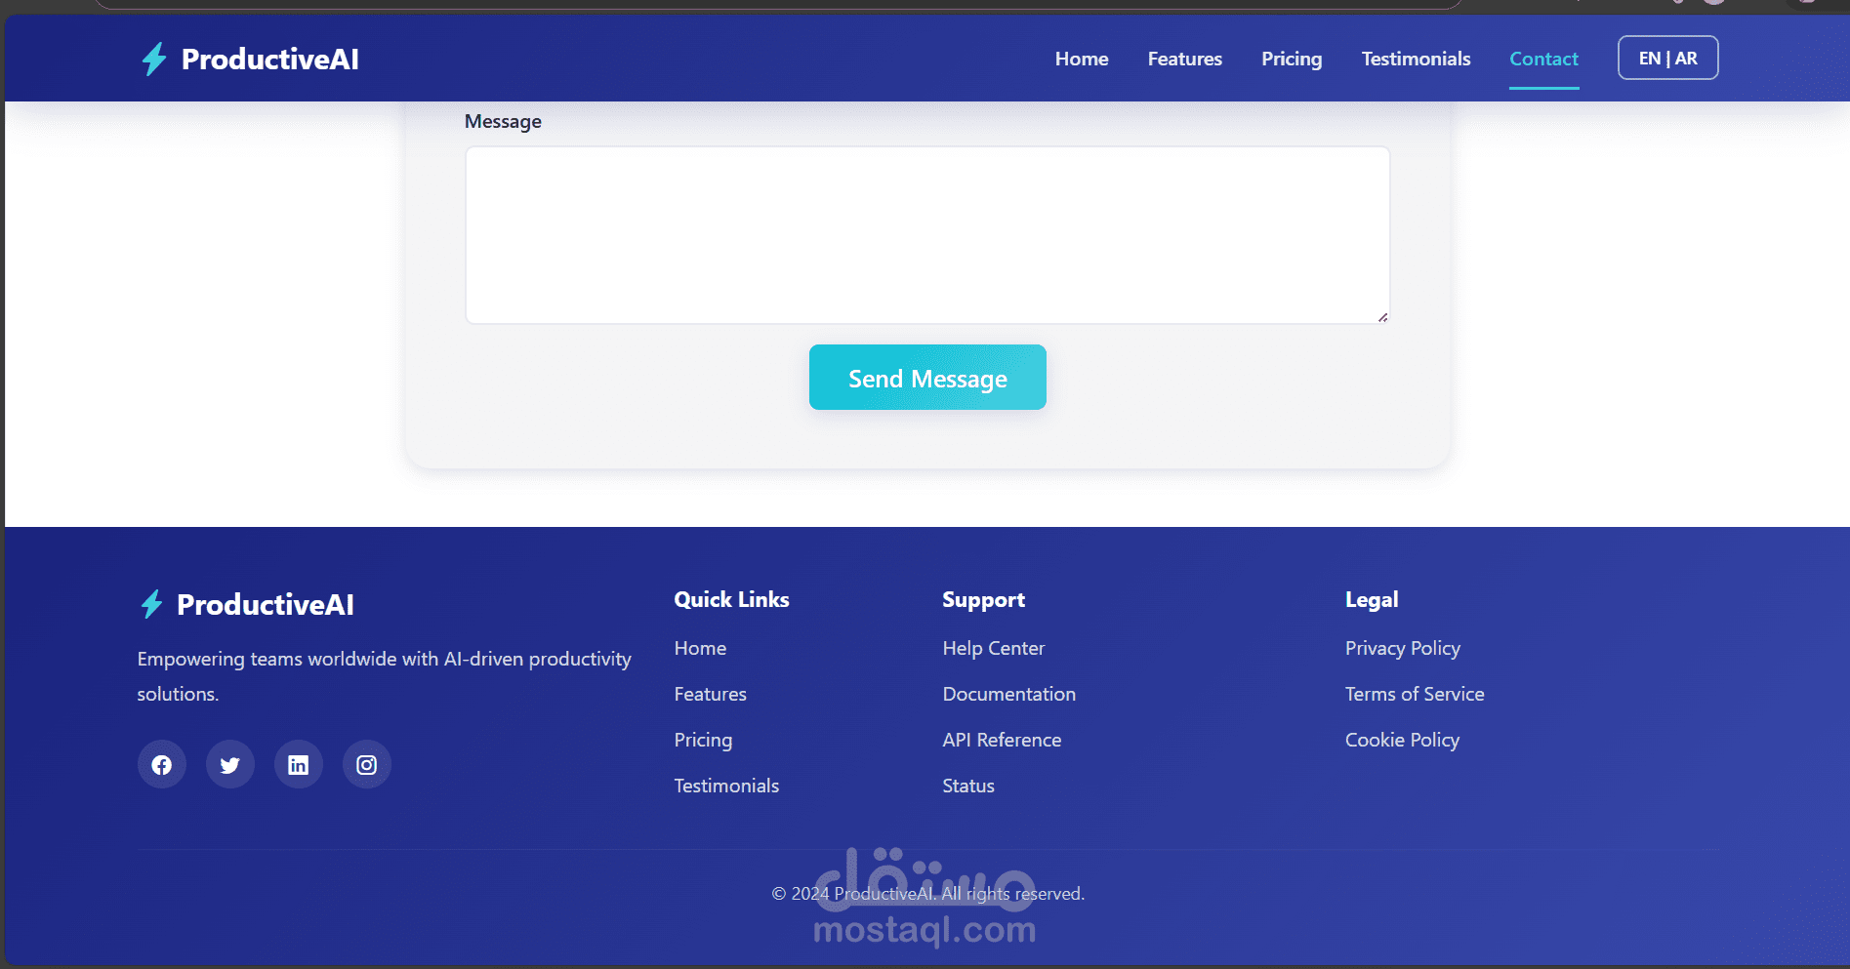Follow the footer Features quick link
The width and height of the screenshot is (1850, 969).
tap(710, 694)
